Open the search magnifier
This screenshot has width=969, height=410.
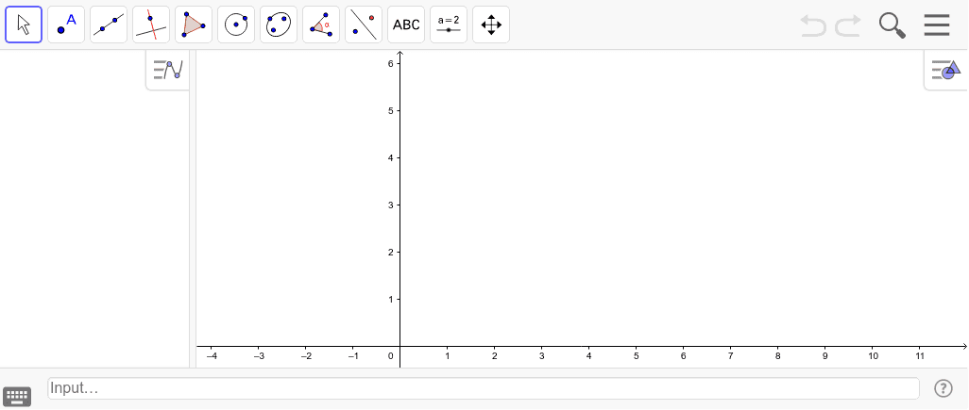click(892, 25)
